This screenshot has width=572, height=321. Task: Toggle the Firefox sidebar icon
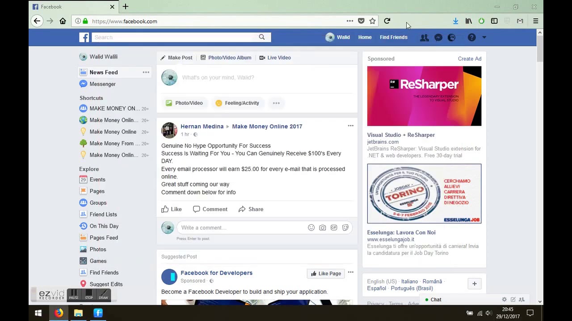pyautogui.click(x=494, y=21)
